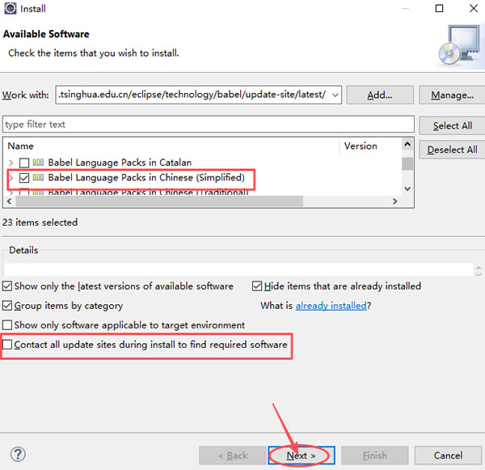Disable Group items by category
The image size is (485, 470).
(x=8, y=306)
